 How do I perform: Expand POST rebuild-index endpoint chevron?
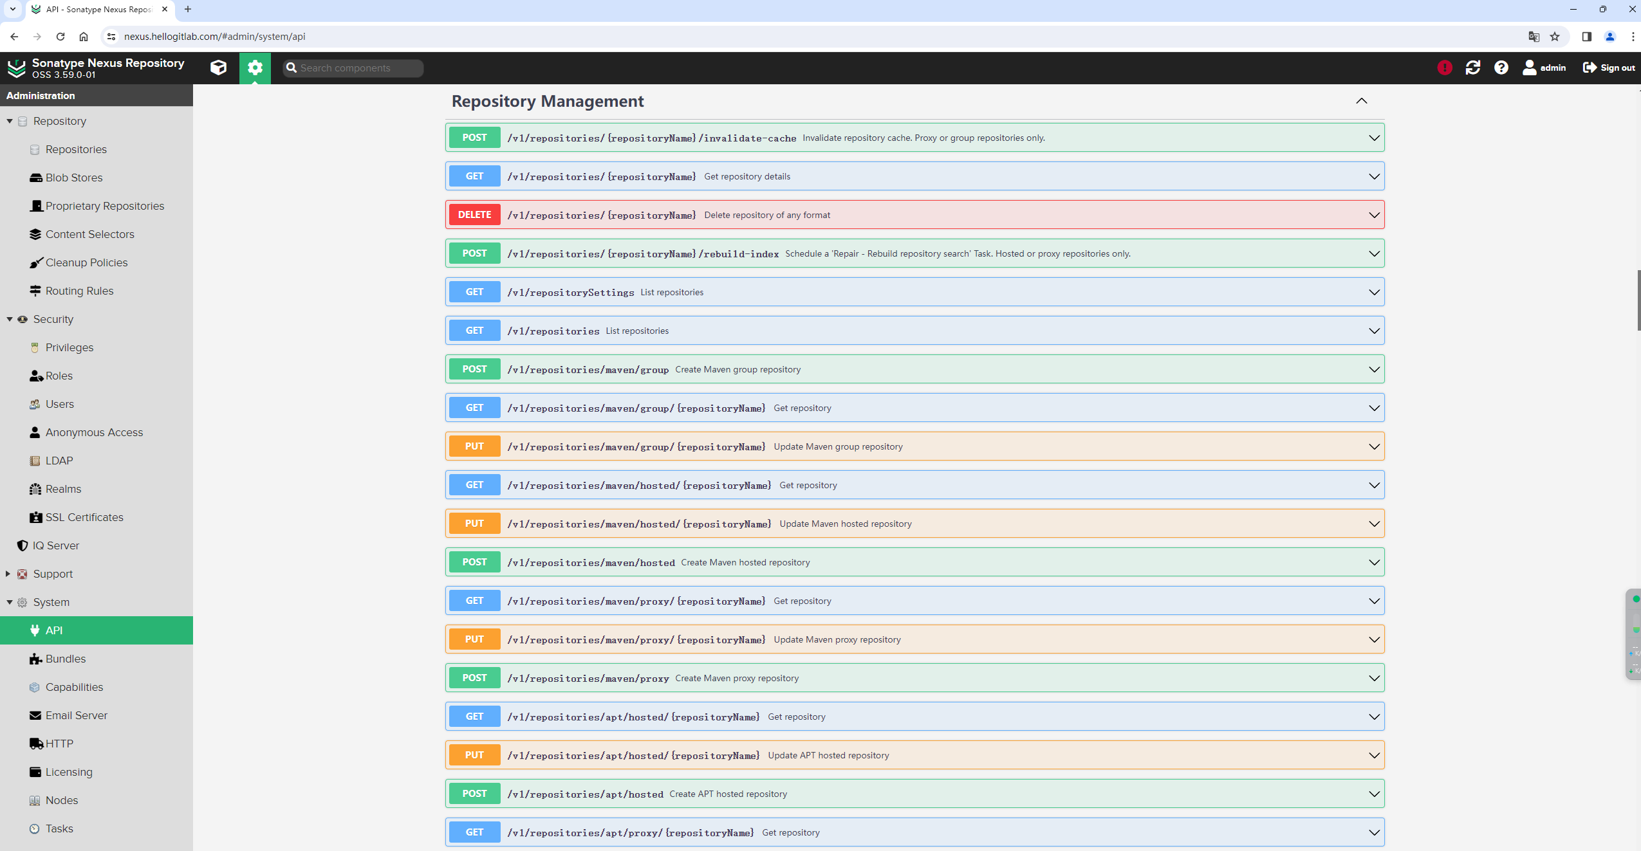pos(1374,253)
